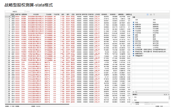Uncheck the 股票简称 variable checkbox
Image resolution: width=179 pixels, height=107 pixels.
coord(134,27)
